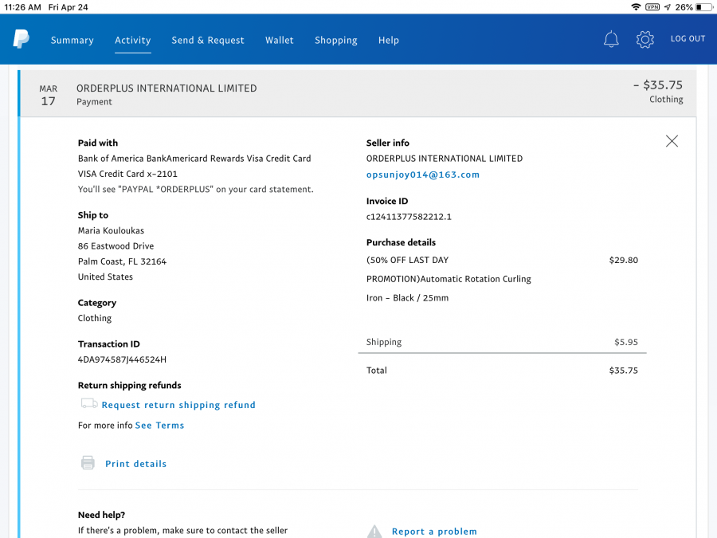Tap the location services arrow icon

click(668, 7)
